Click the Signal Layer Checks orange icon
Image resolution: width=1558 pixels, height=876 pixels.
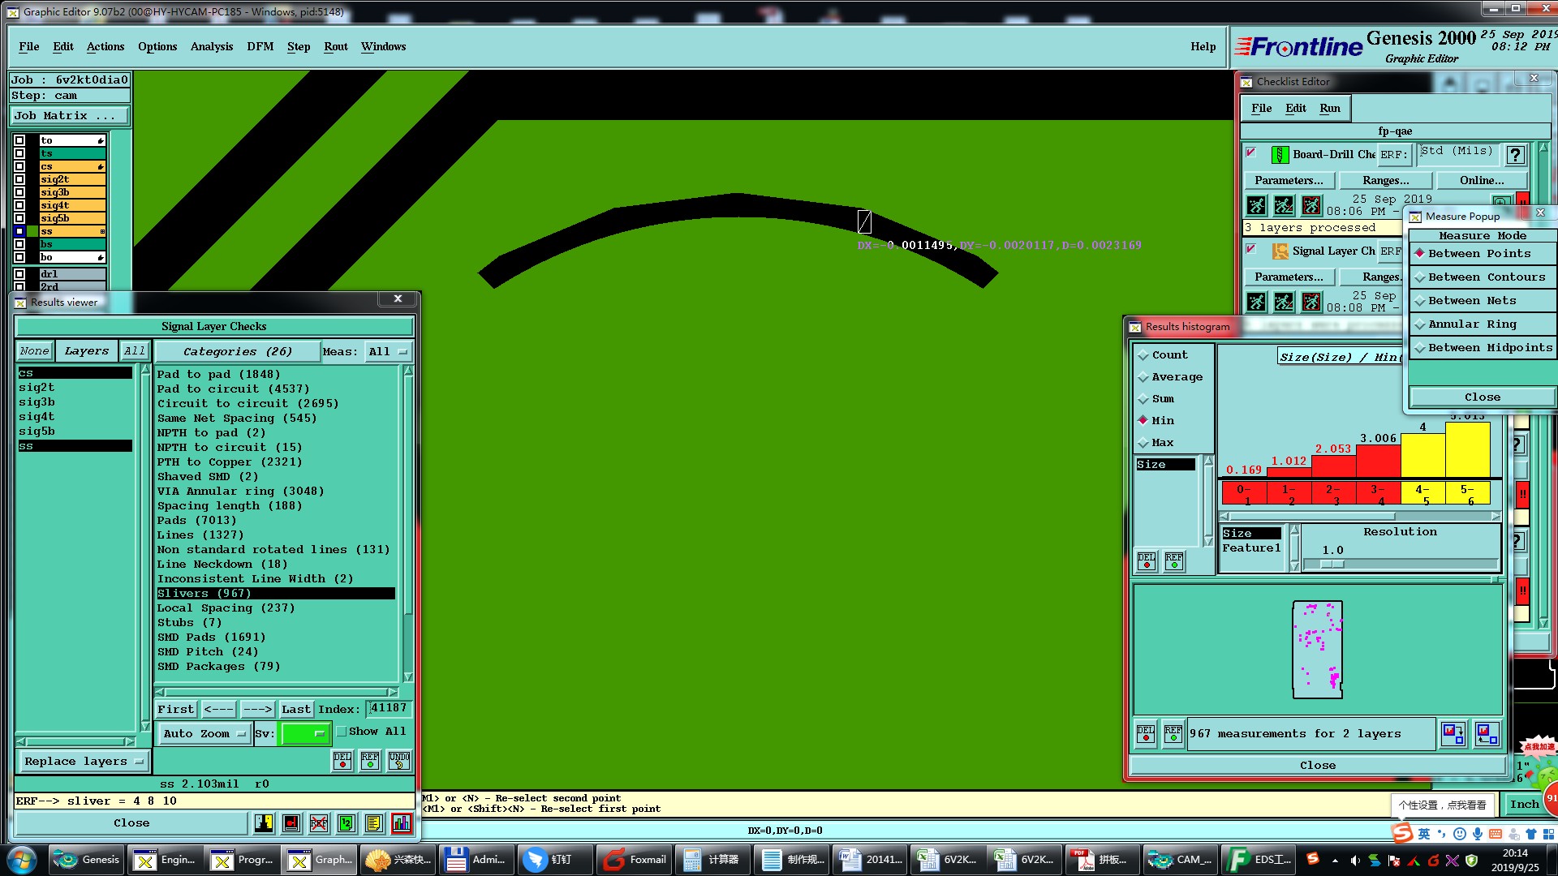(x=1280, y=251)
